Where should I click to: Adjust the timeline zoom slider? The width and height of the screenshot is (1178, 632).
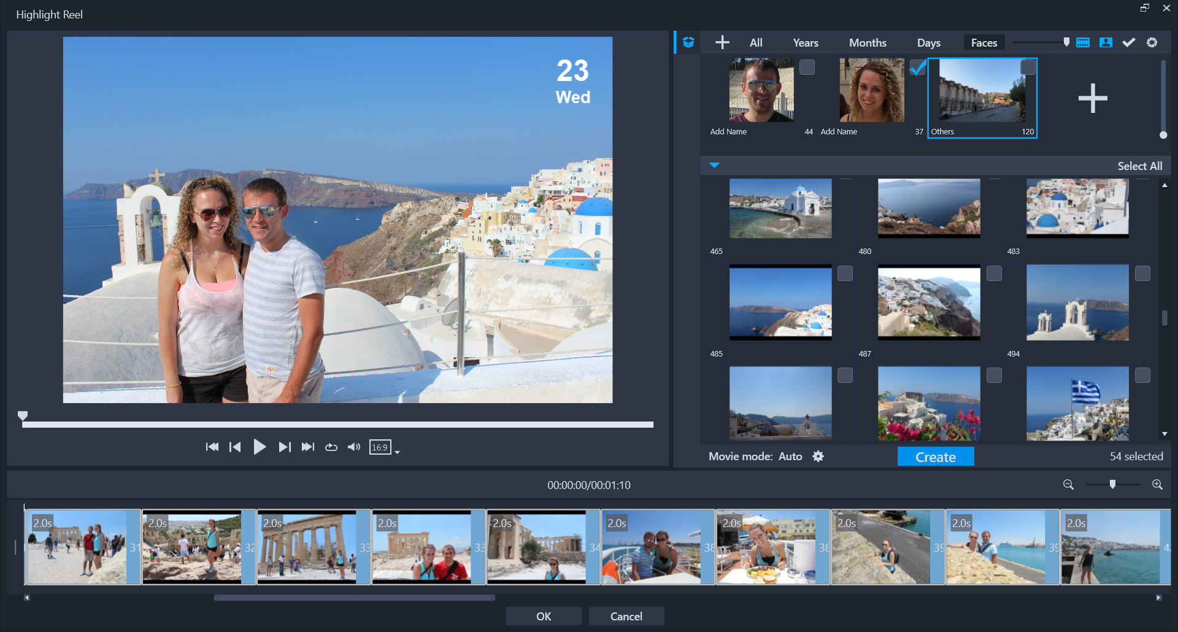click(1112, 485)
